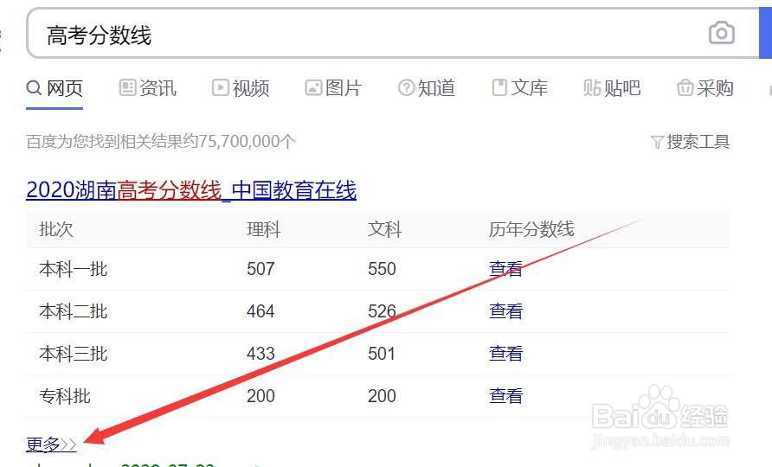
Task: Go to the 图片 tab
Action: (x=333, y=88)
